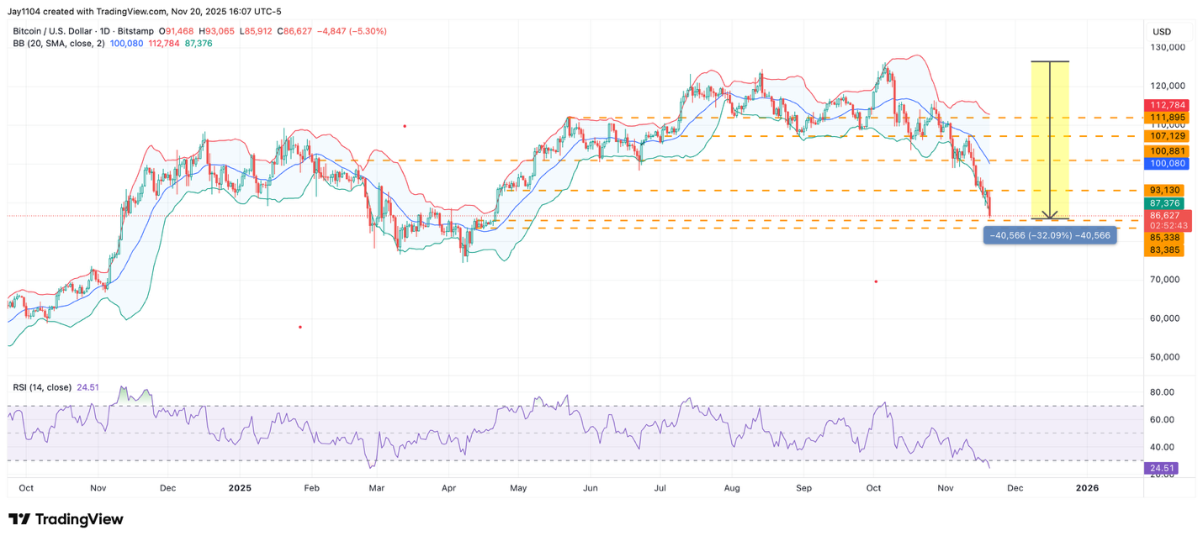Open the USD currency selector
Viewport: 1203px width, 541px height.
(x=1161, y=31)
